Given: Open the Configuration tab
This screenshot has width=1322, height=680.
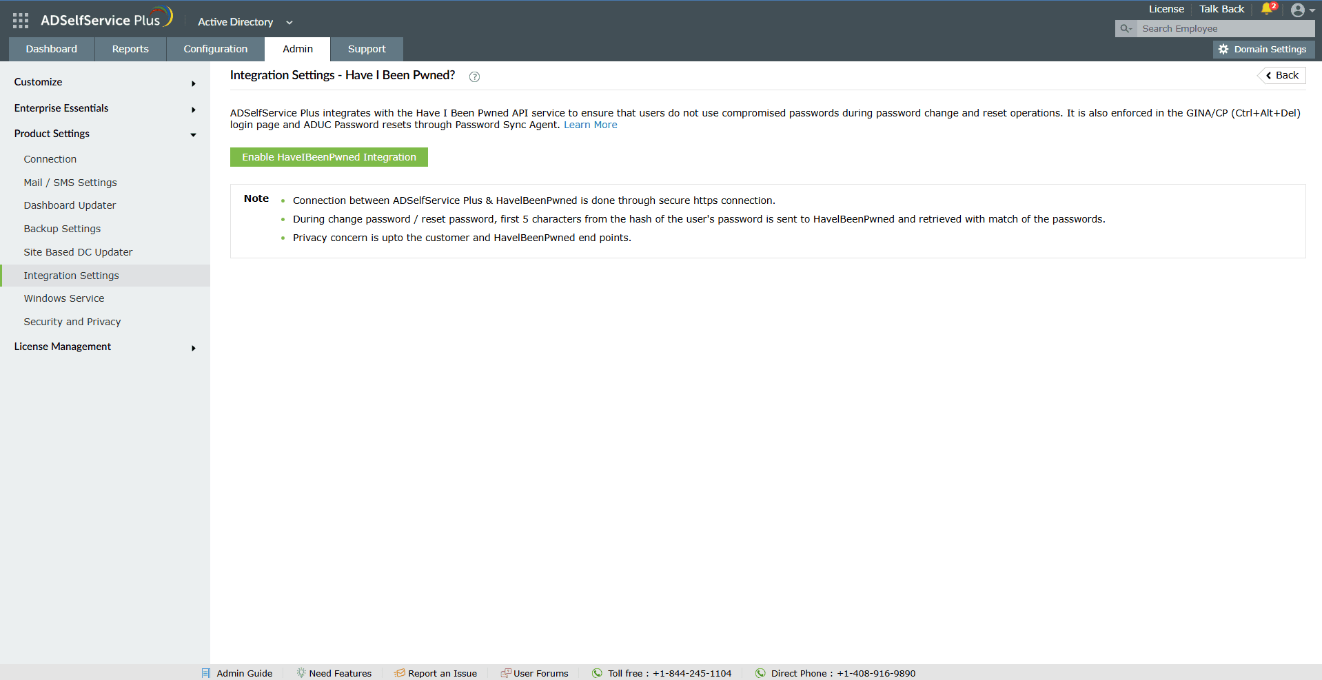Looking at the screenshot, I should tap(216, 49).
